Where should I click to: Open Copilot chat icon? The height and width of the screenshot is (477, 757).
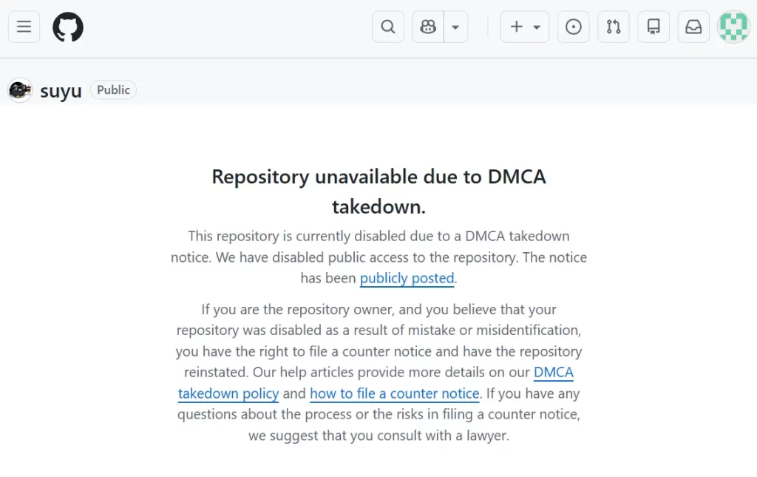click(428, 27)
